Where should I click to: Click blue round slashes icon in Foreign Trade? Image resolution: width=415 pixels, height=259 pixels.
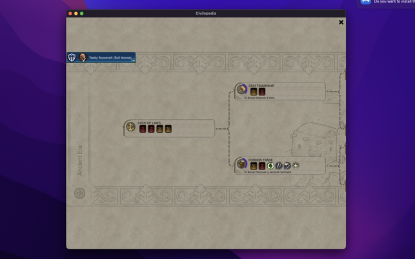[279, 166]
